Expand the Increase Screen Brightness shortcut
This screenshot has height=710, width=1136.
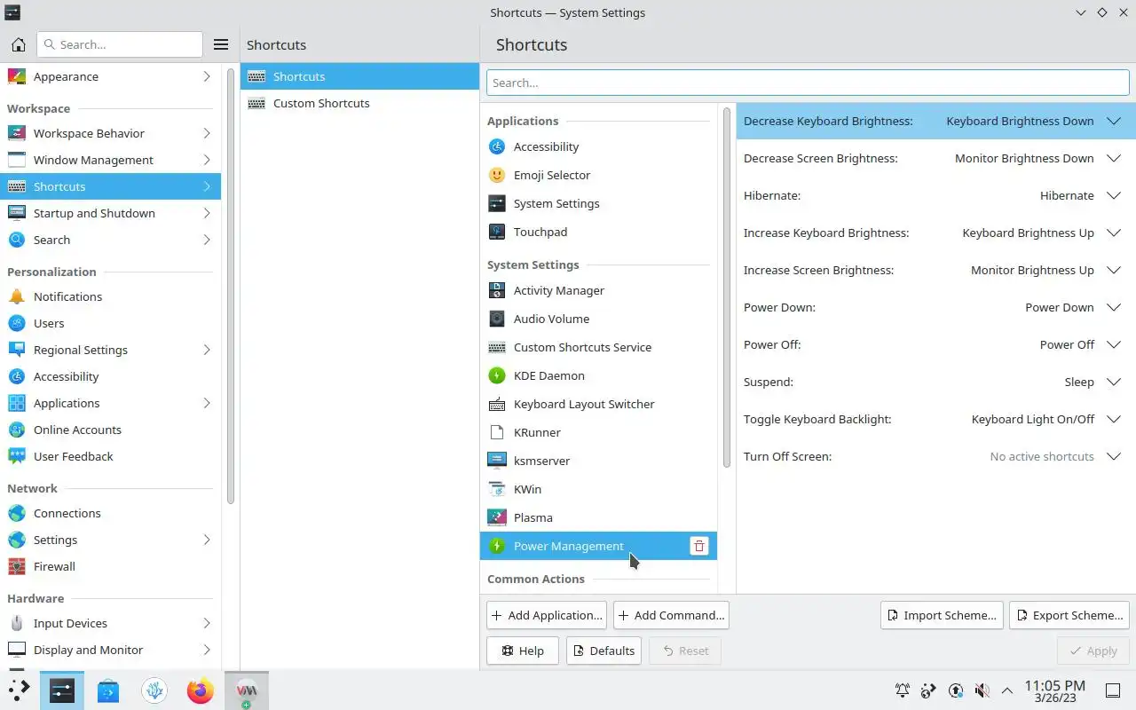(1114, 270)
